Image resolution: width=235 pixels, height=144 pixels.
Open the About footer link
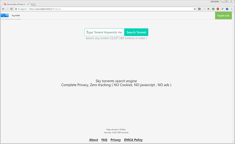94,140
